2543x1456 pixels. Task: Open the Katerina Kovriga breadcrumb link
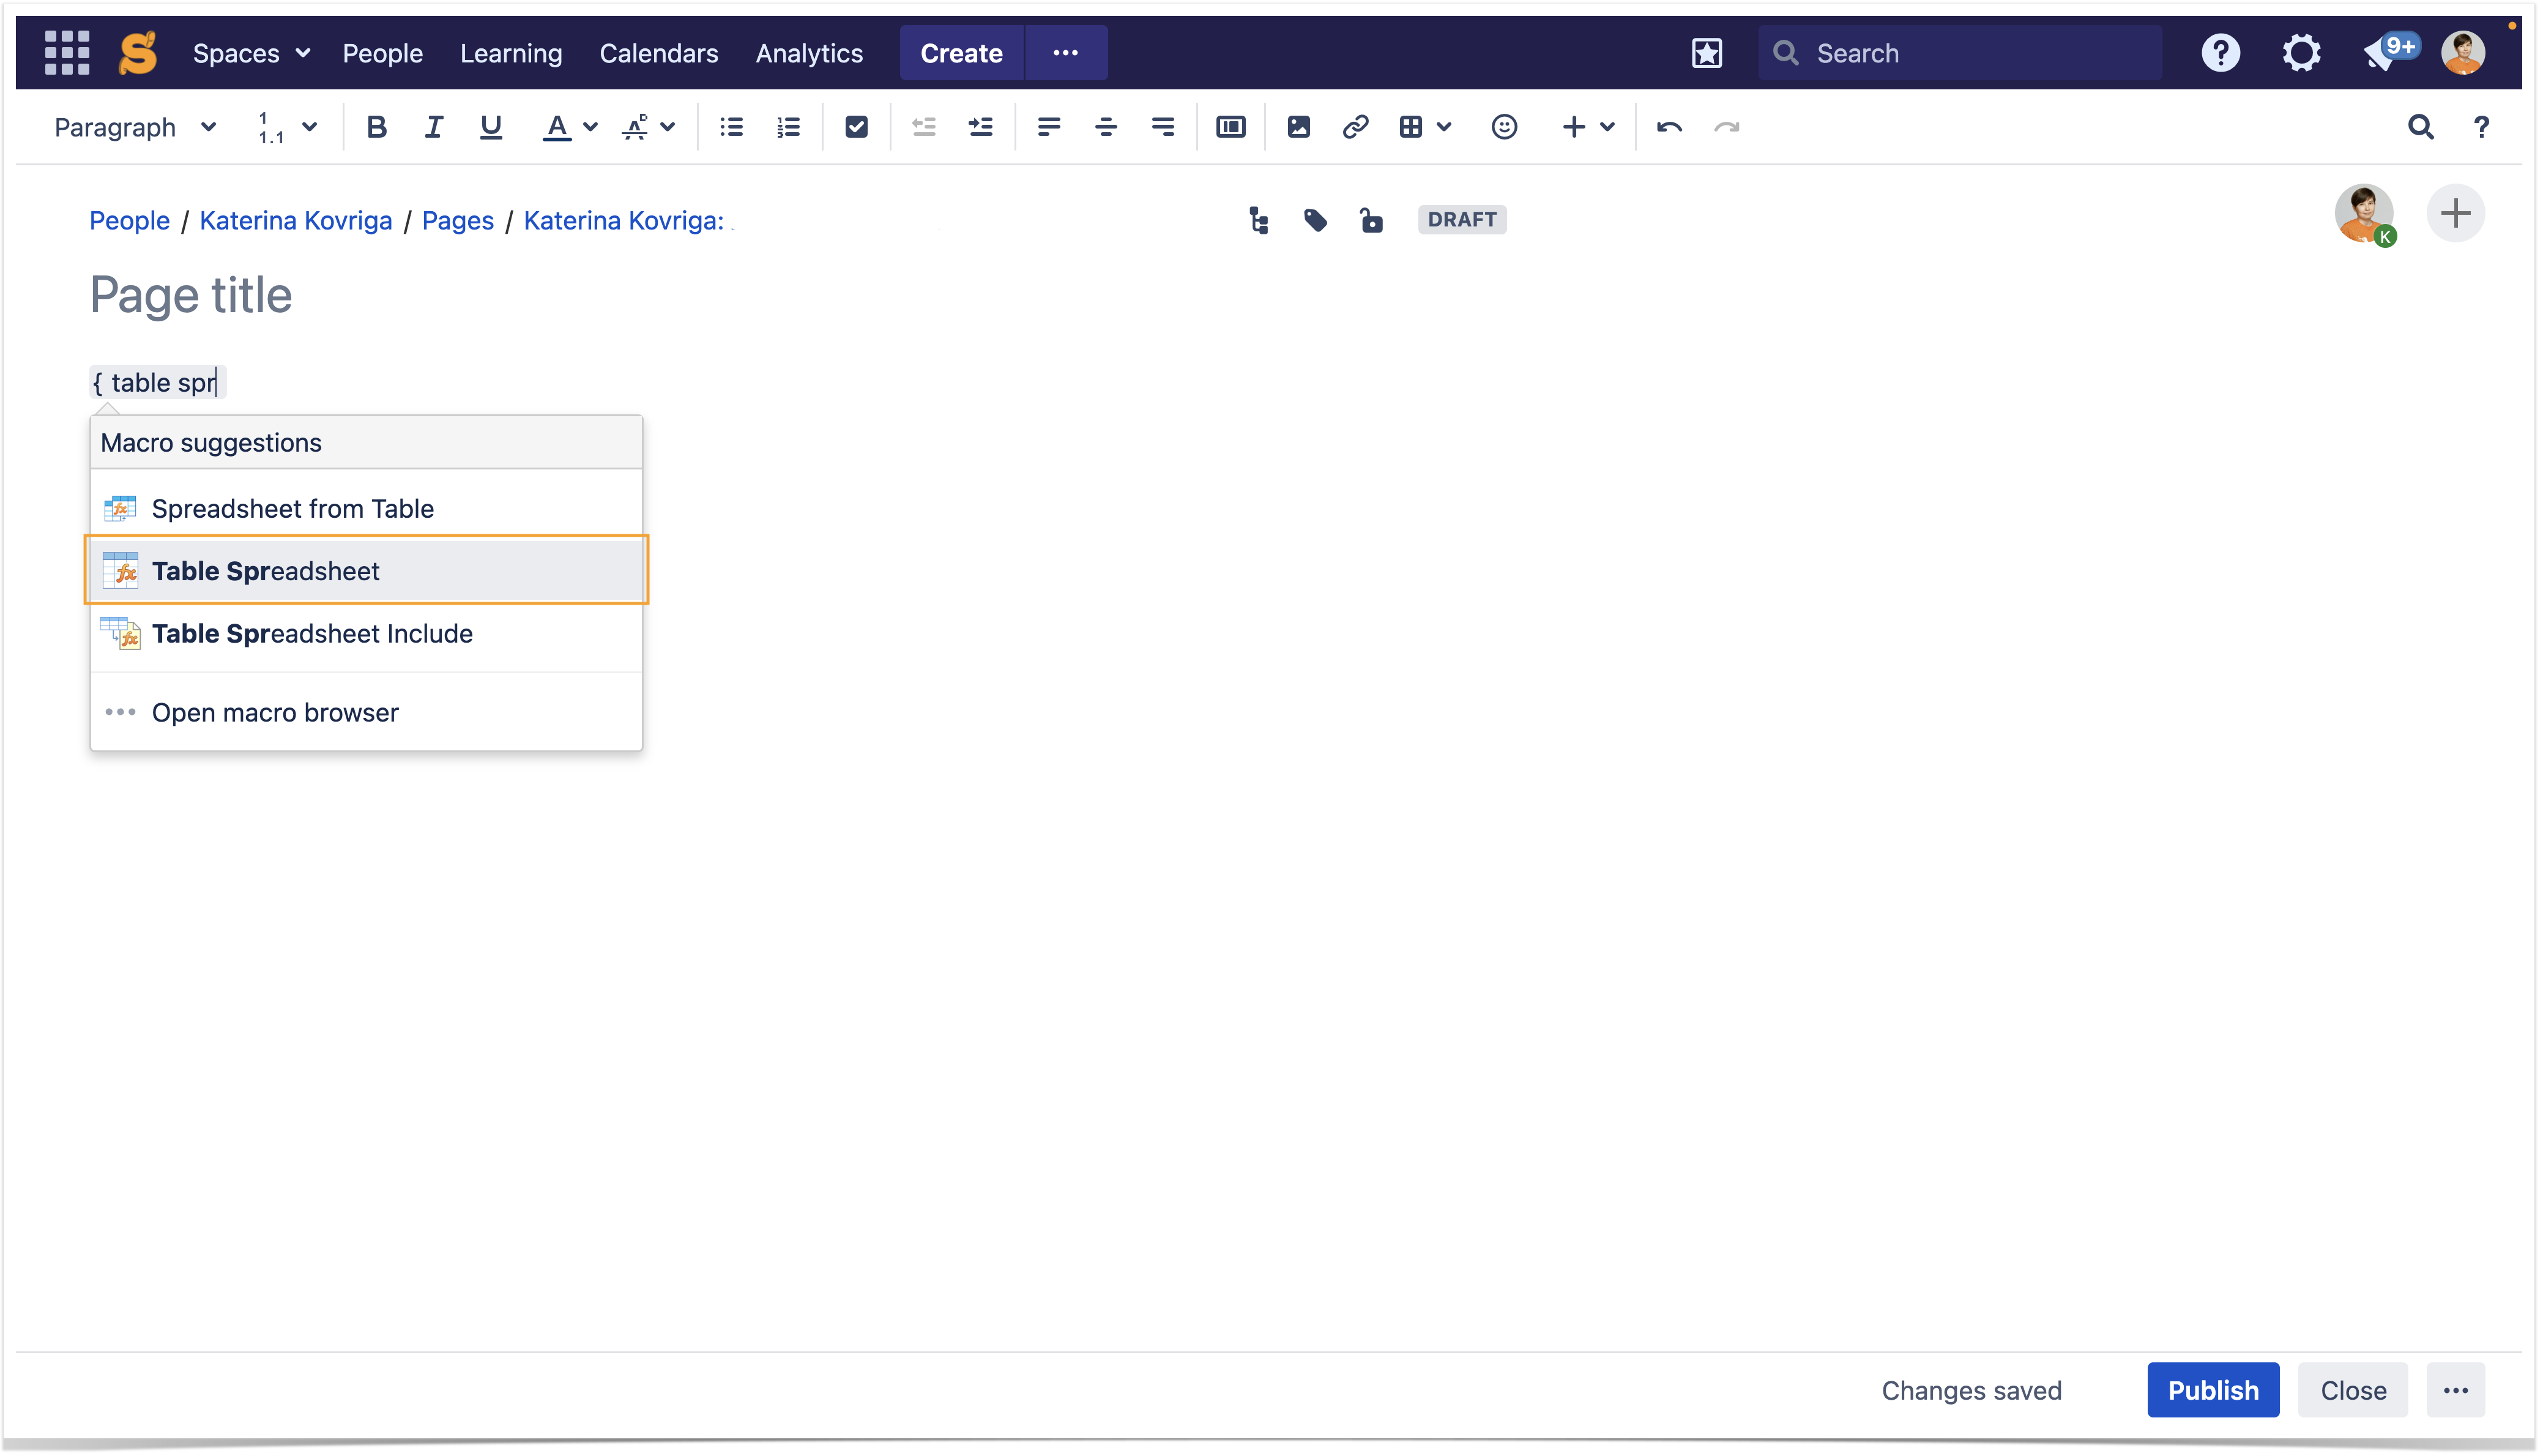pos(296,220)
